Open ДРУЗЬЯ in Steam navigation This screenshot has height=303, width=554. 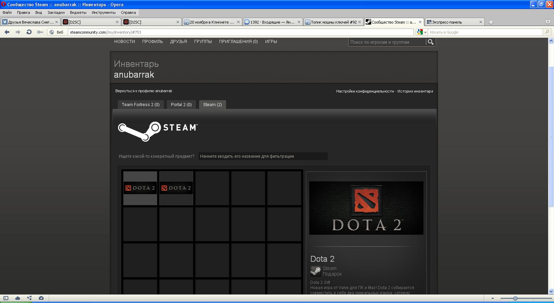[178, 41]
